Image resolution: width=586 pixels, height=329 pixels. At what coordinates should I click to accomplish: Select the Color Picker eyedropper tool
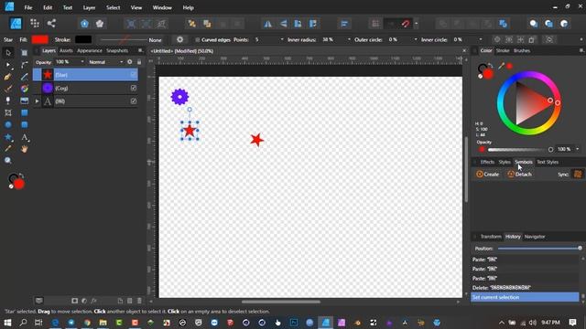tap(8, 149)
